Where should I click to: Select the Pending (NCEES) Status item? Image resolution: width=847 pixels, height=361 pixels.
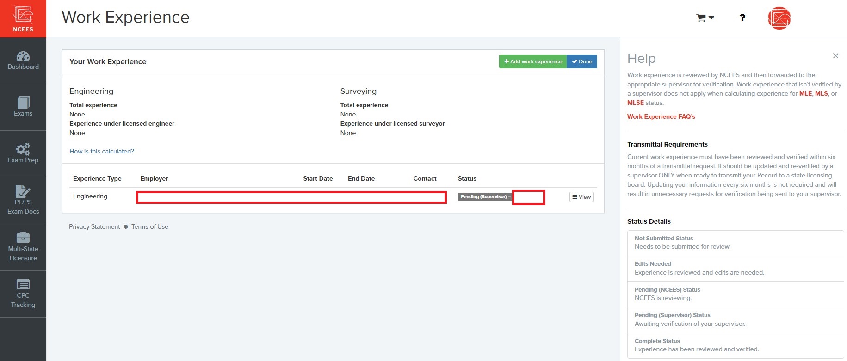[736, 294]
